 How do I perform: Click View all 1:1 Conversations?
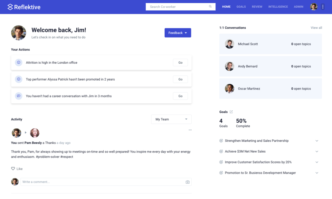[x=316, y=28]
